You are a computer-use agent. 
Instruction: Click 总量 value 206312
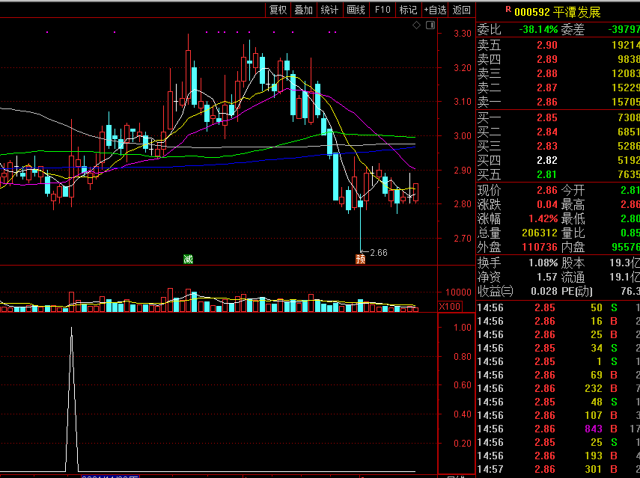540,233
